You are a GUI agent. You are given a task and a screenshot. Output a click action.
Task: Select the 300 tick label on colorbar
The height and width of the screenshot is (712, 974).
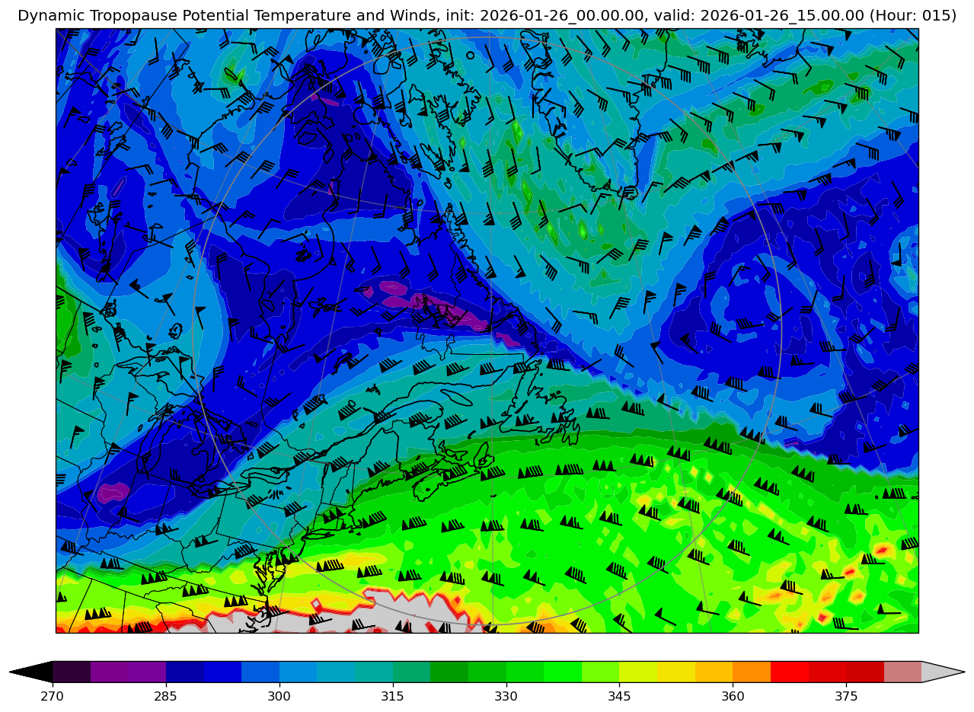coord(279,696)
